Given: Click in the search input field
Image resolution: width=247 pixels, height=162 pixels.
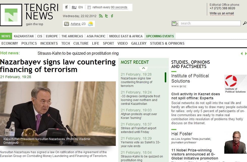Looking at the screenshot, I should 209,23.
